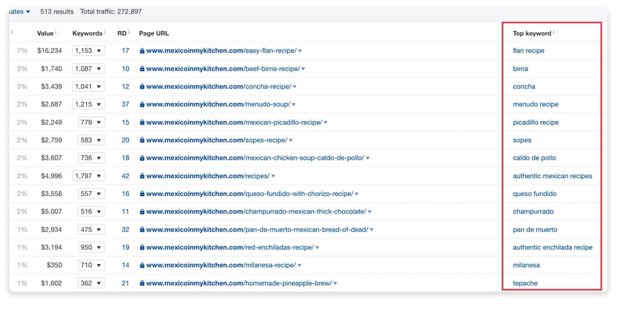Open the 1,041 keywords dropdown
619x309 pixels.
(x=89, y=86)
